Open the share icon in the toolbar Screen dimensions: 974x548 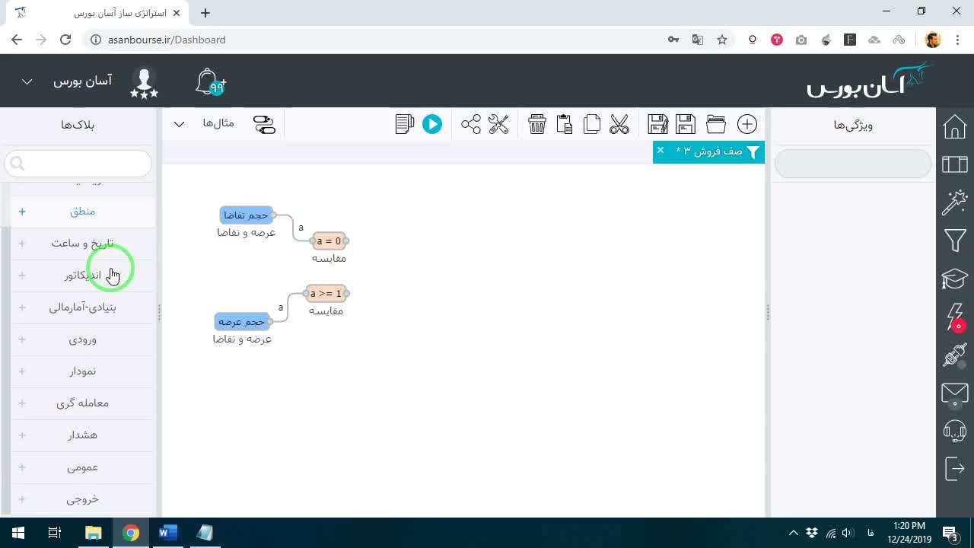coord(470,124)
